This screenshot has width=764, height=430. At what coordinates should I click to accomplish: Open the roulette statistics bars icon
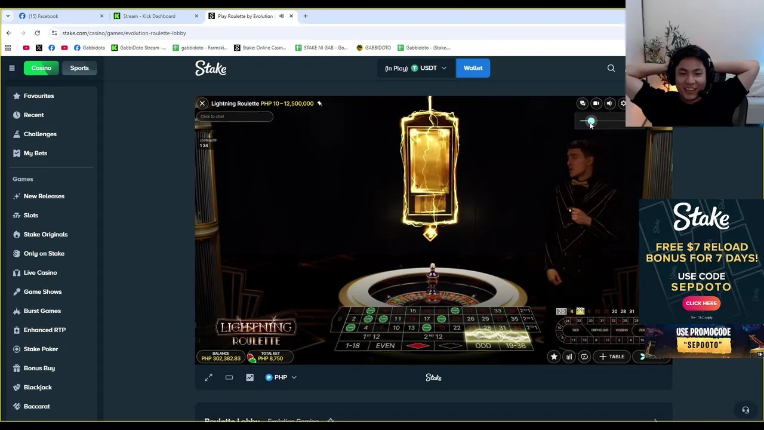pyautogui.click(x=569, y=357)
